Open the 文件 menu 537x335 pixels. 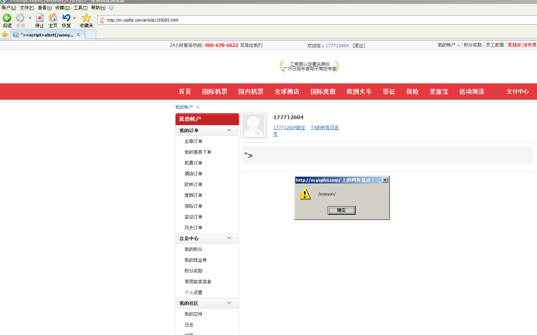point(27,8)
